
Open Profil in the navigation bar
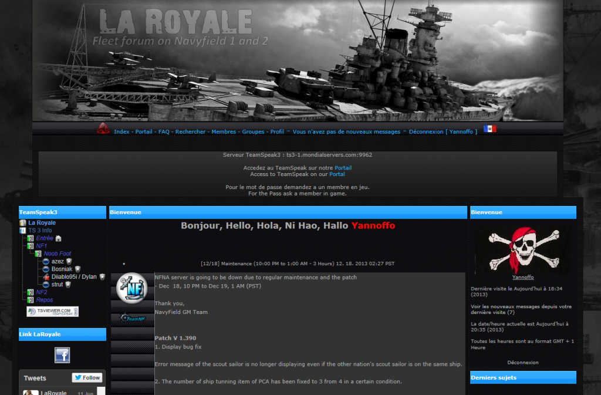coord(277,131)
